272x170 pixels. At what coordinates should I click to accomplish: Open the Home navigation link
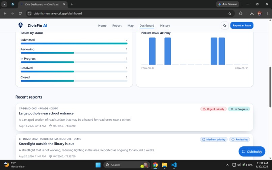click(102, 26)
